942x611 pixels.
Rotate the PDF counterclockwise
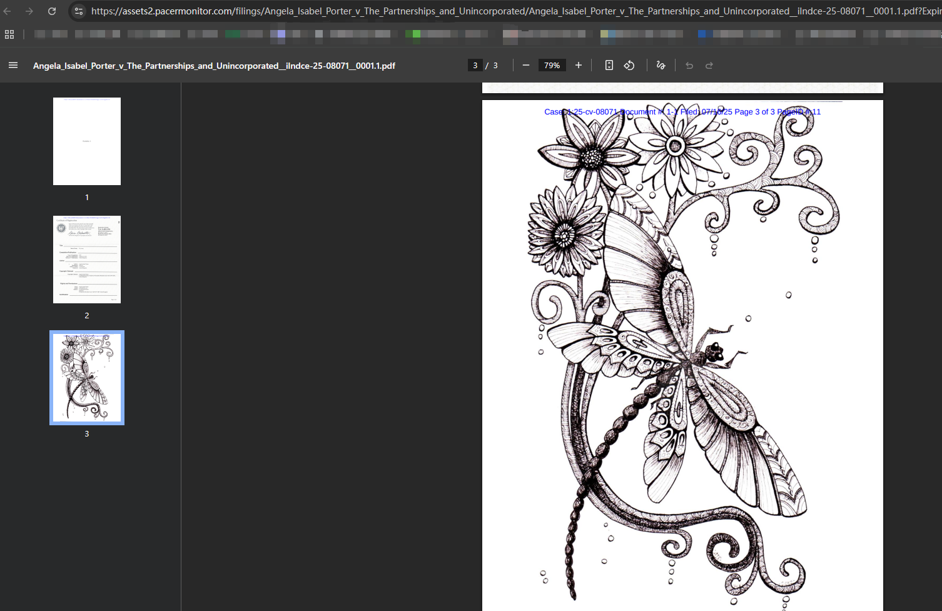629,65
